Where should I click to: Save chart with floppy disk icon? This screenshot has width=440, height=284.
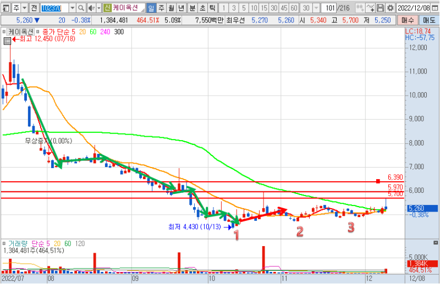tap(380, 8)
